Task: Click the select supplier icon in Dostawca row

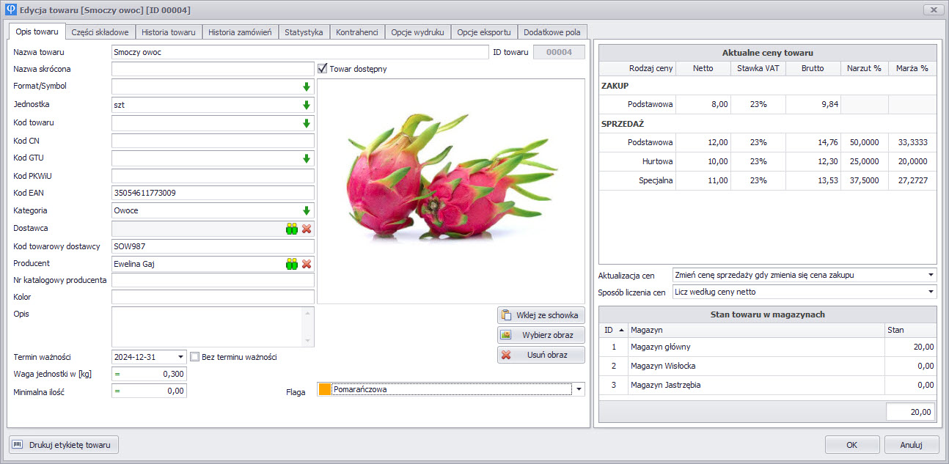Action: tap(292, 229)
